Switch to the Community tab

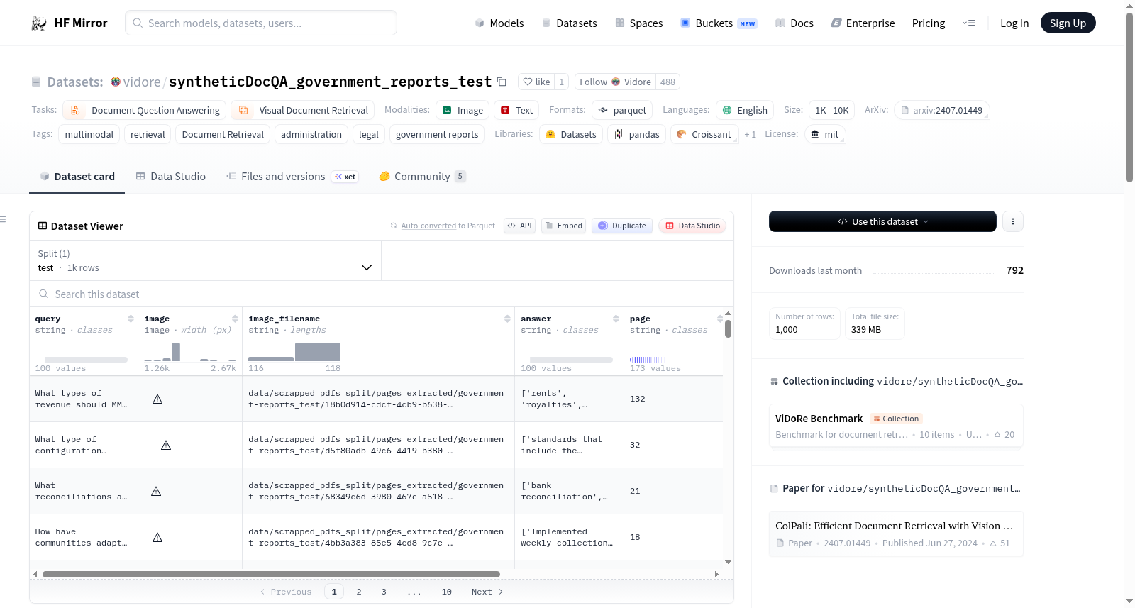[422, 177]
